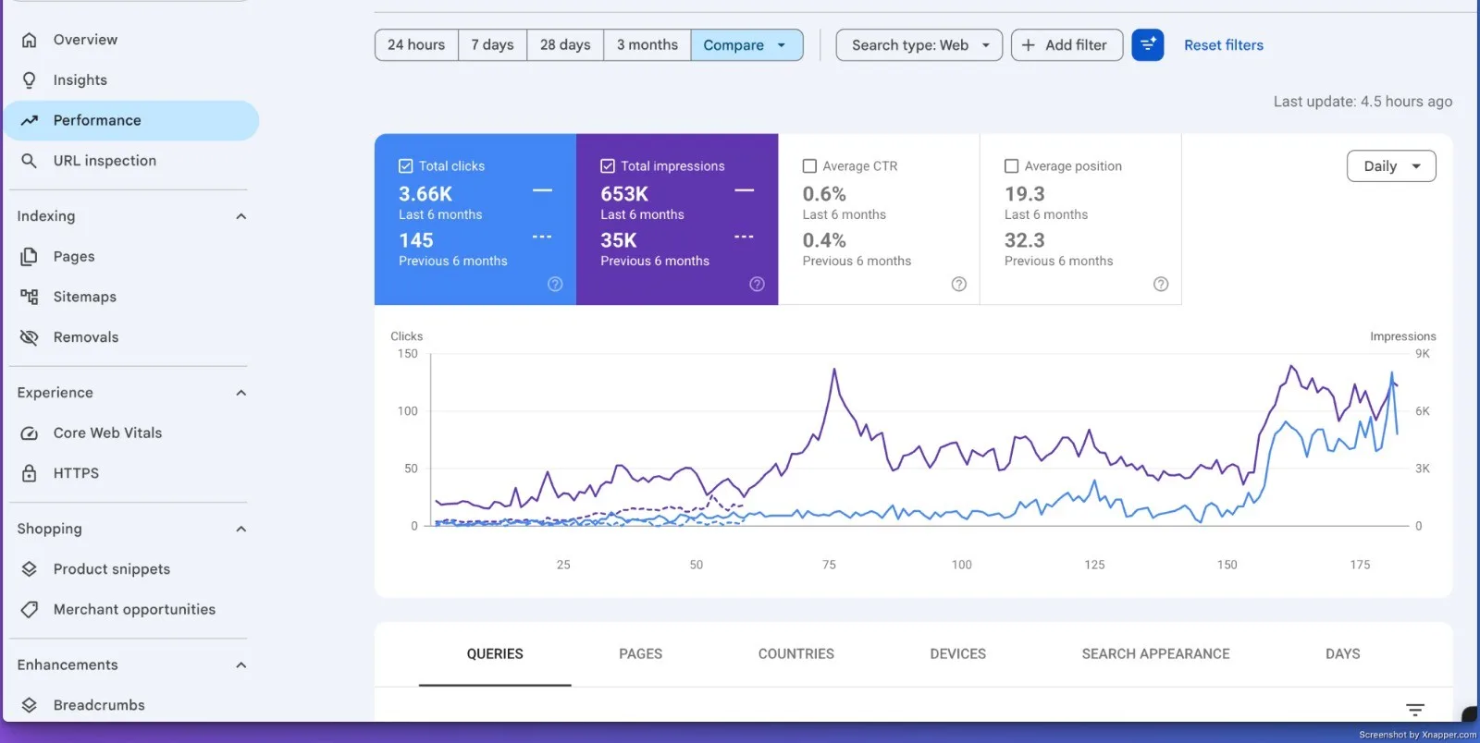Click the 19.3 average position value
This screenshot has width=1480, height=743.
(1024, 194)
